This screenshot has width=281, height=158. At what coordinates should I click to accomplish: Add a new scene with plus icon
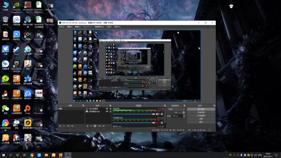pos(60,126)
